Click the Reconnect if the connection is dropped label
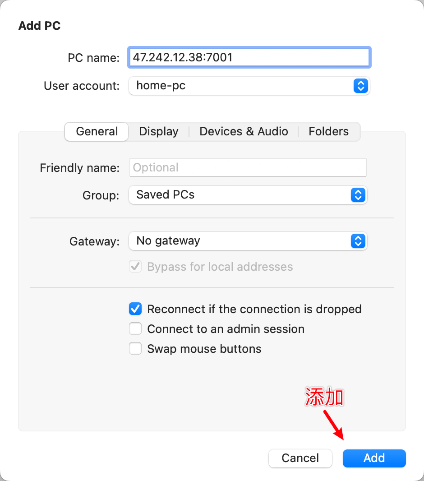This screenshot has height=481, width=424. click(x=254, y=309)
